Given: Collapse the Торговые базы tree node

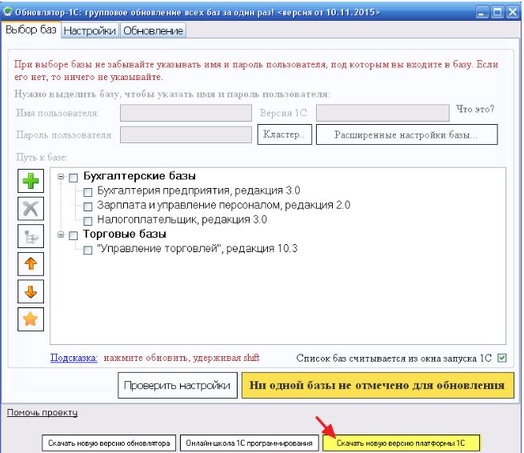Looking at the screenshot, I should 61,235.
